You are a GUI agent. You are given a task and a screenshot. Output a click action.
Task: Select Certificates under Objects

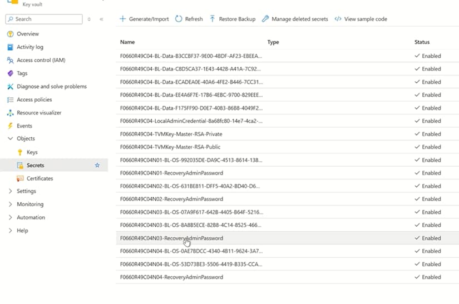point(40,178)
